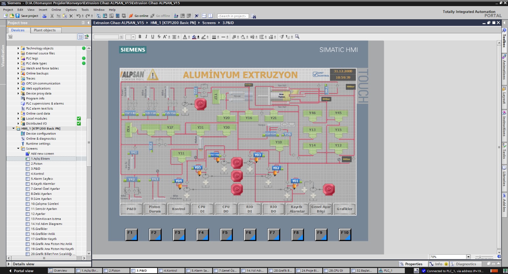This screenshot has height=274, width=508.
Task: Collapse the Project tree panel
Action: pyautogui.click(x=88, y=23)
